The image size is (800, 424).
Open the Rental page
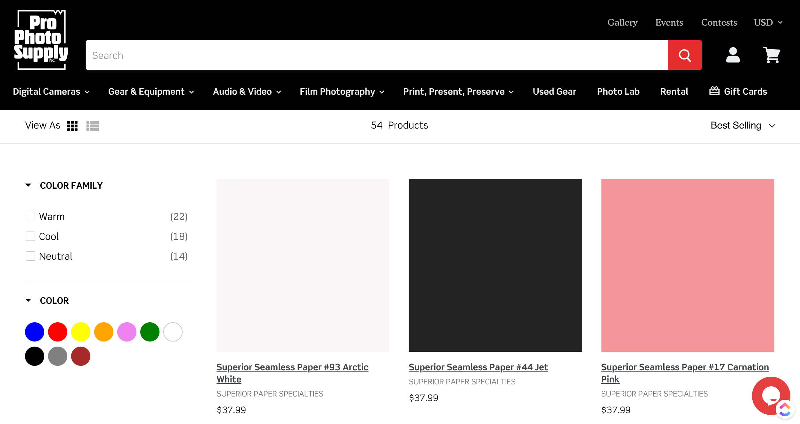[x=674, y=91]
